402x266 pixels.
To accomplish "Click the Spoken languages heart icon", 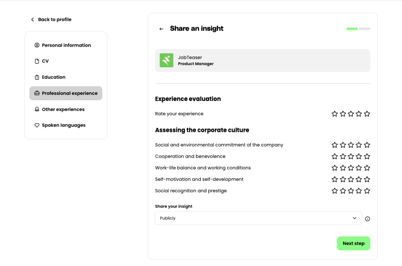I will click(37, 125).
